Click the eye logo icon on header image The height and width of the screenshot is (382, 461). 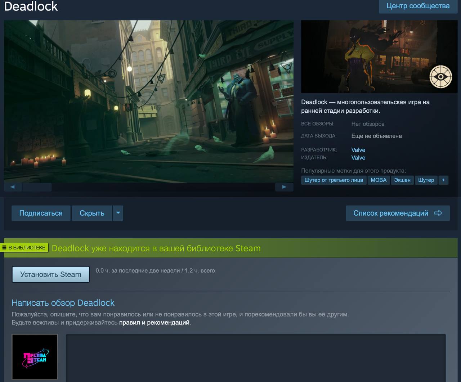pos(440,77)
